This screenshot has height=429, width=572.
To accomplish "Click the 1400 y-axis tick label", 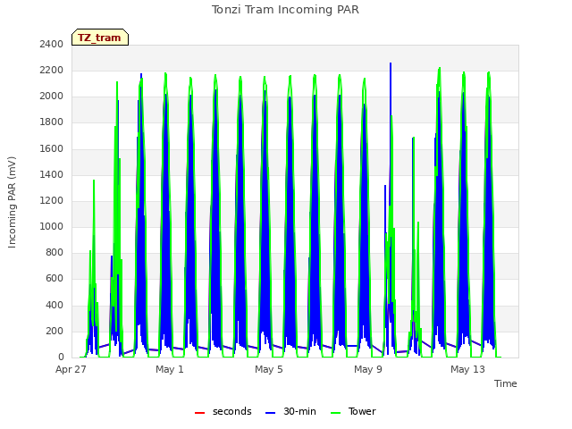I will pyautogui.click(x=52, y=174).
